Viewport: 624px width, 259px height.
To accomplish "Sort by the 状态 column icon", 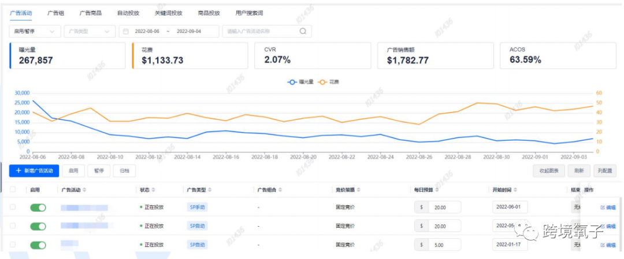I will [x=154, y=190].
